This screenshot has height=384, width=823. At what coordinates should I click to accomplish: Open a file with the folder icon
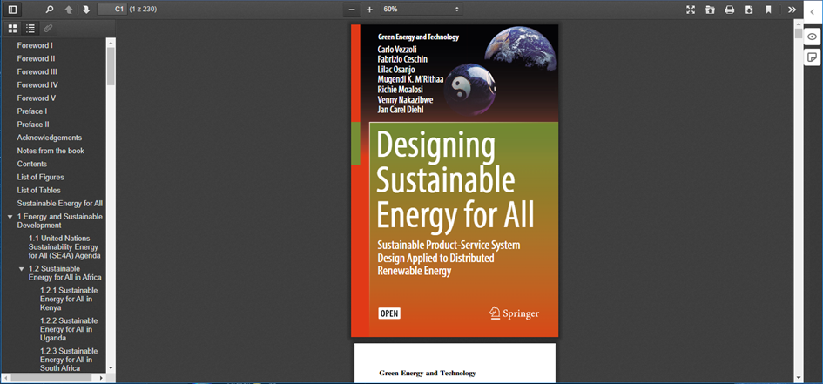(x=710, y=10)
